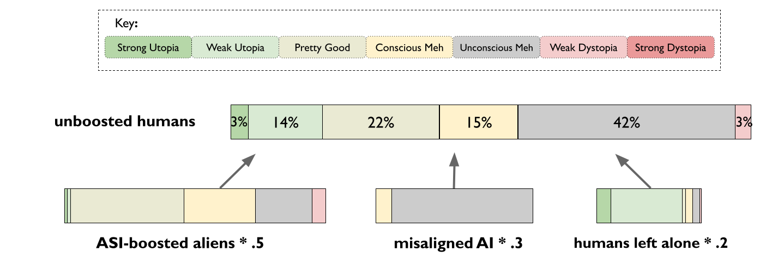
Task: Click the Unconscious Meh legend swatch
Action: tap(497, 47)
